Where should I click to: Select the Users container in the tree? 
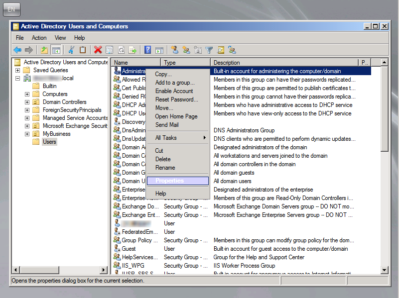coord(49,142)
